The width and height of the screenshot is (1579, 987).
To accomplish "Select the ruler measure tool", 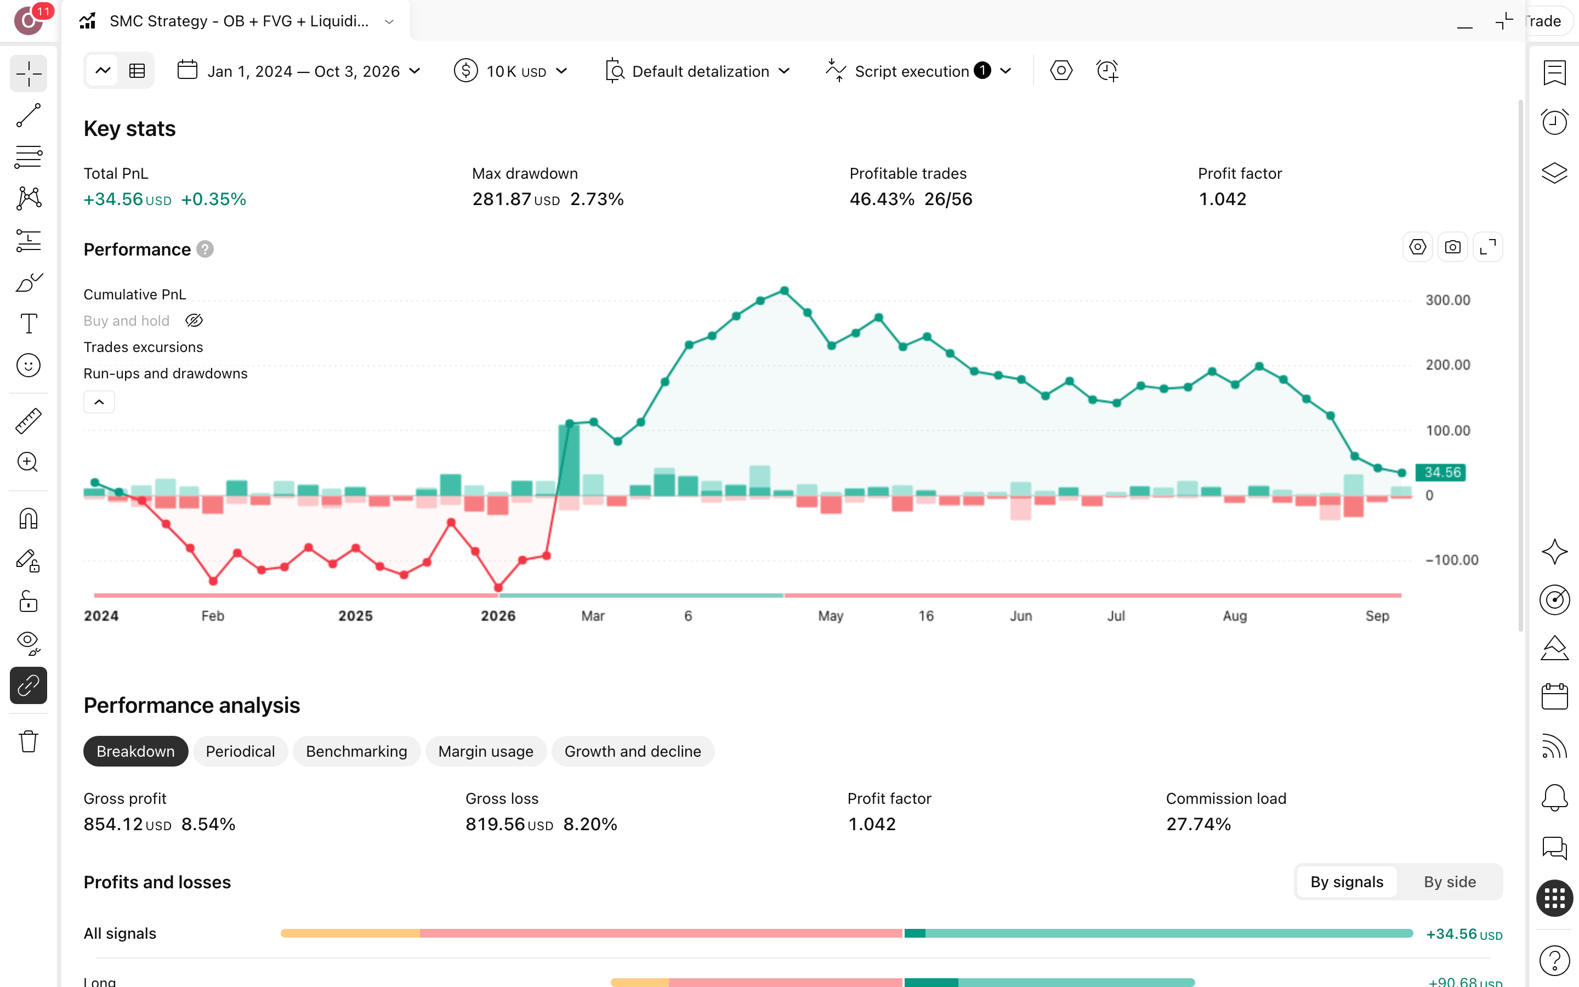I will (28, 421).
